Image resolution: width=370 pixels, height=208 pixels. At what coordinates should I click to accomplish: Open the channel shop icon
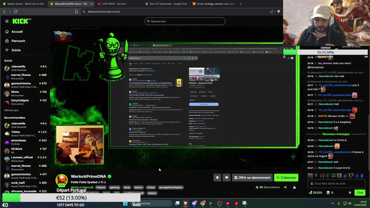(328, 192)
